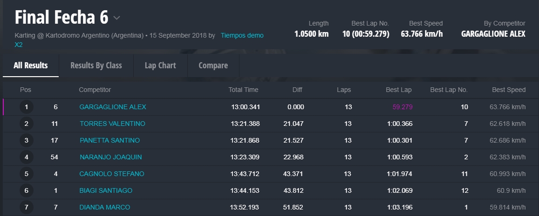This screenshot has height=216, width=539.
Task: Click the position 4 circle badge
Action: [27, 157]
